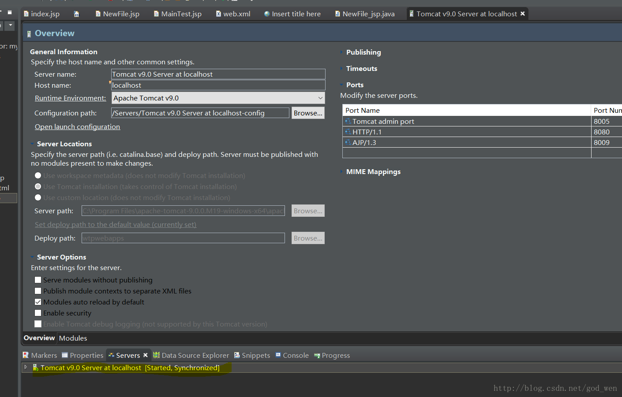Click the HTTP/1.1 port row icon
Viewport: 622px width, 397px height.
(x=348, y=132)
